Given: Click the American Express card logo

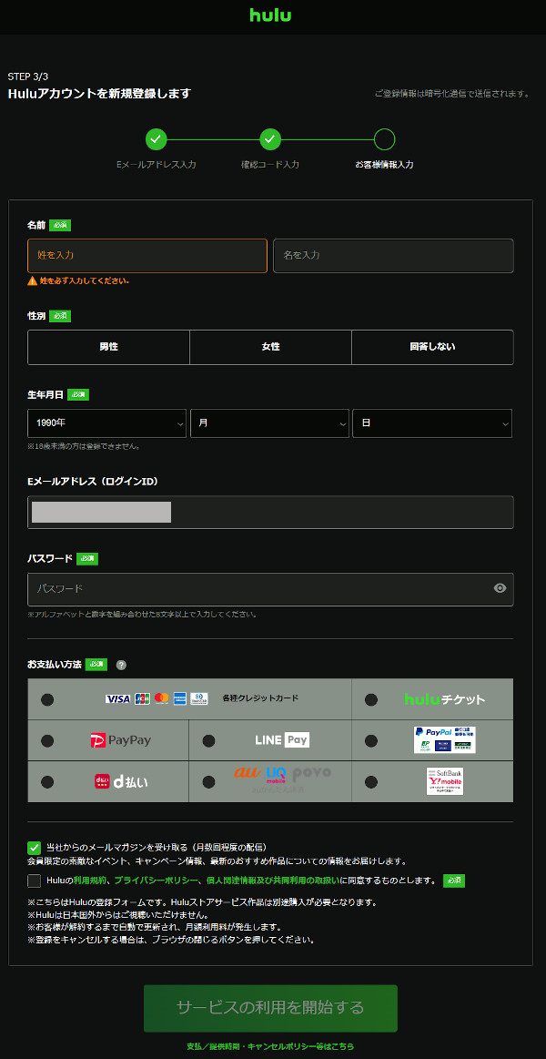Looking at the screenshot, I should [180, 699].
